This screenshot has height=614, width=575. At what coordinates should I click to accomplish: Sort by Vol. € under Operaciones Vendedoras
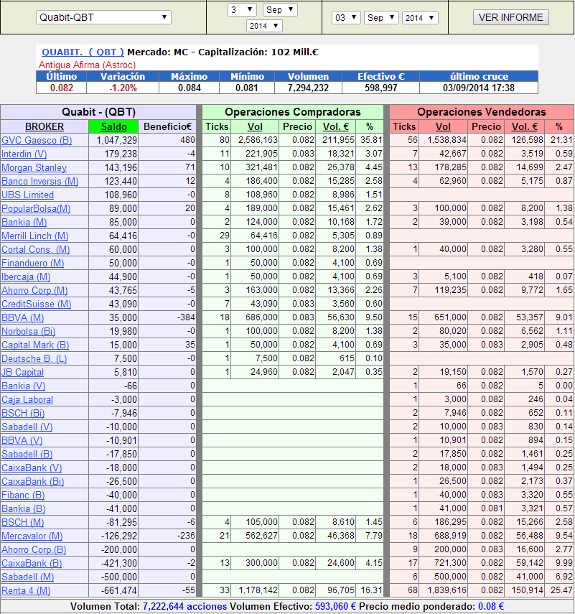[x=524, y=126]
